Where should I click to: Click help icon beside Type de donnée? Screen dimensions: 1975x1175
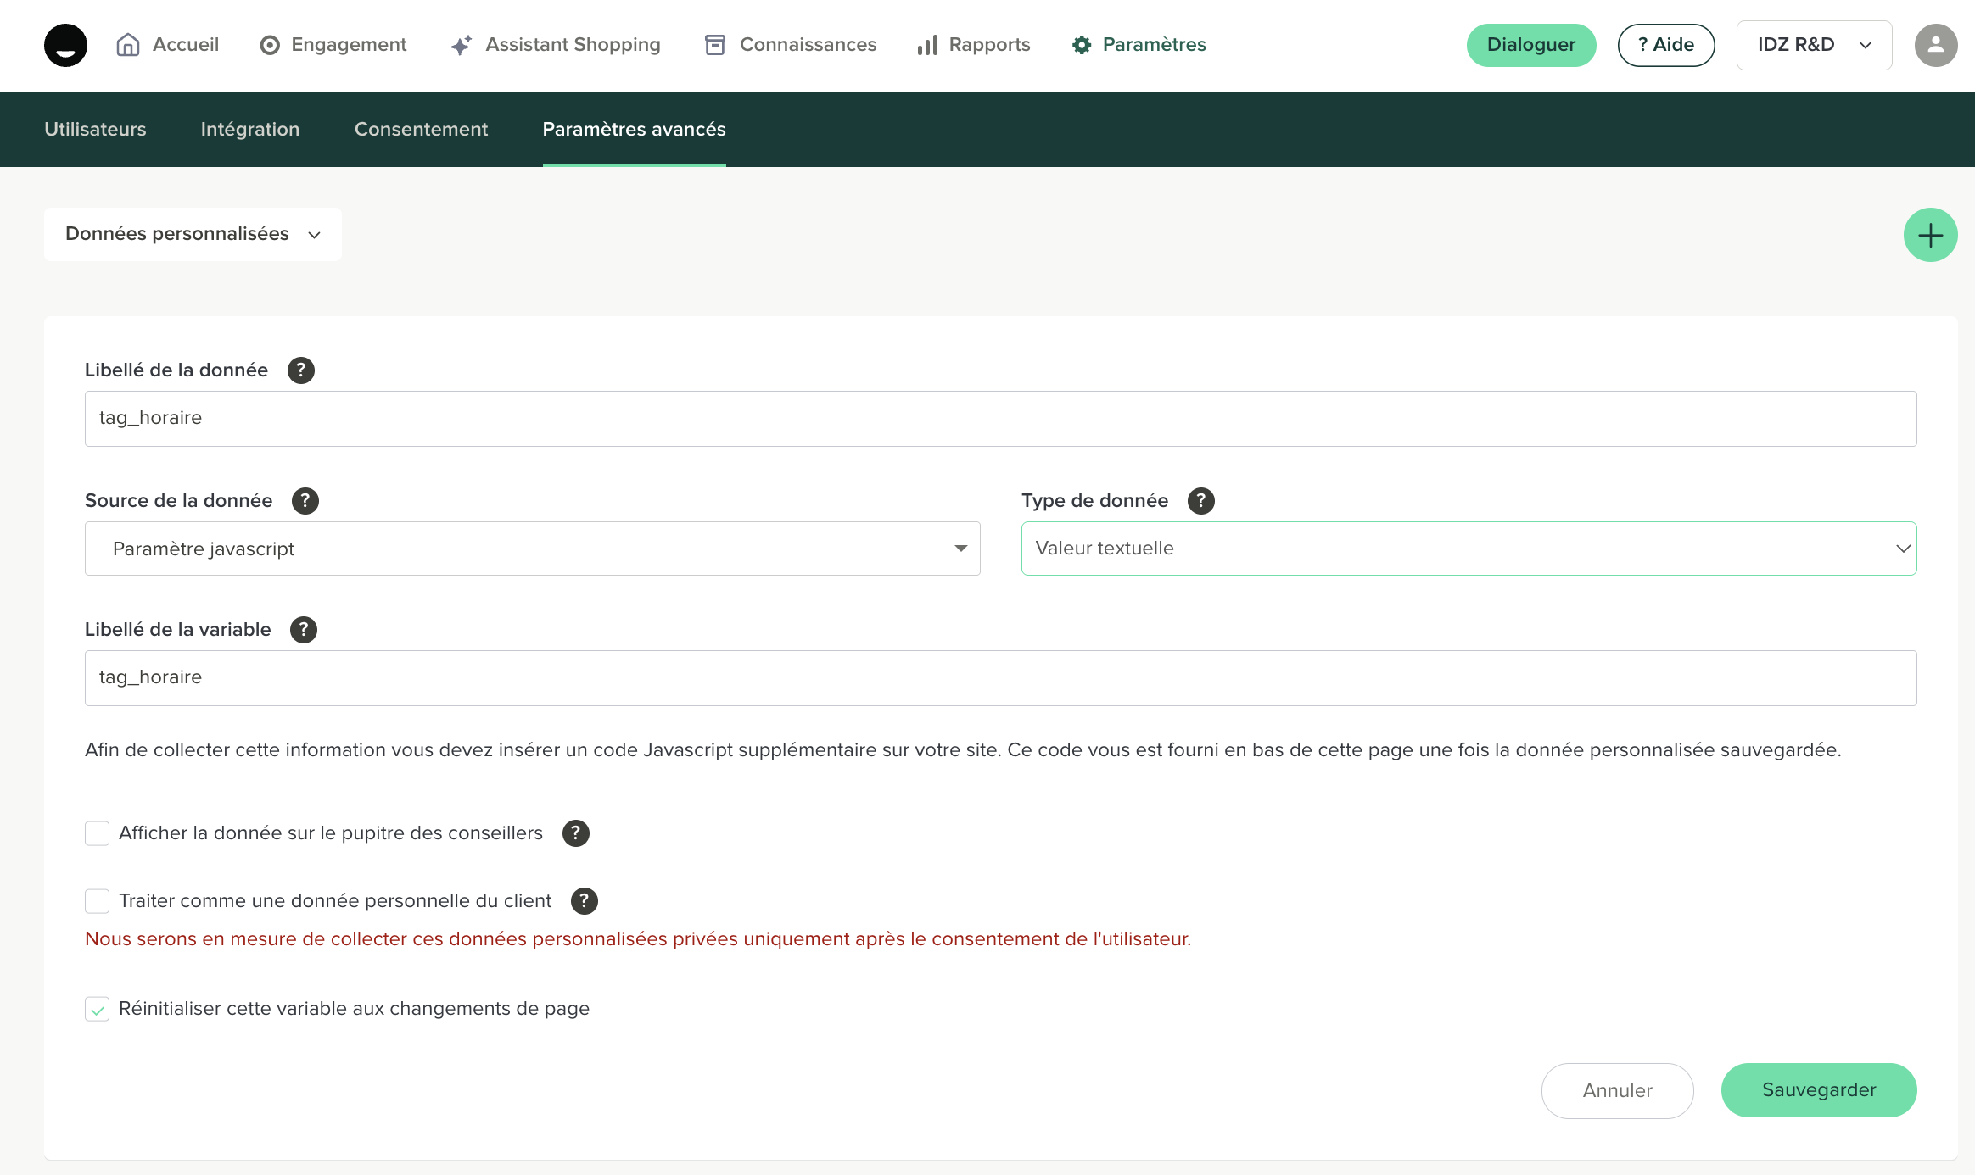[x=1200, y=501]
